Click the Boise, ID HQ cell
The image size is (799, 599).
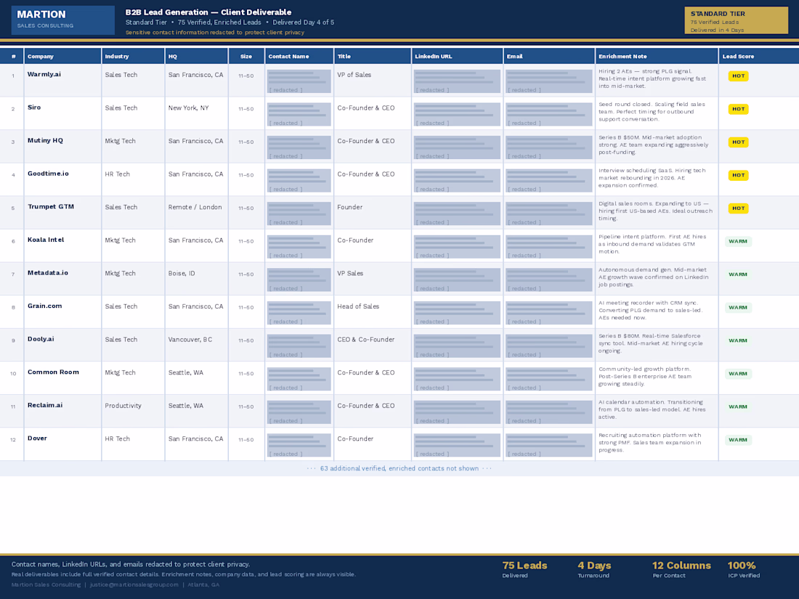(196, 279)
